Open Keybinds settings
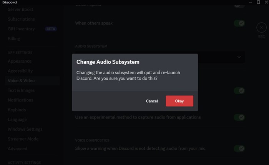 17,110
